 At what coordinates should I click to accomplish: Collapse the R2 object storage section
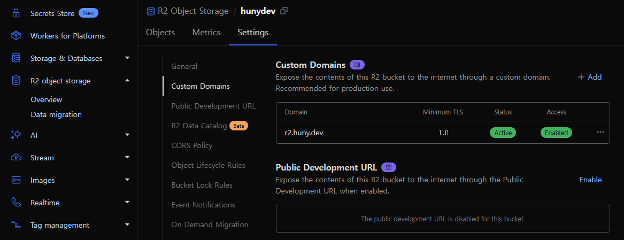point(127,81)
